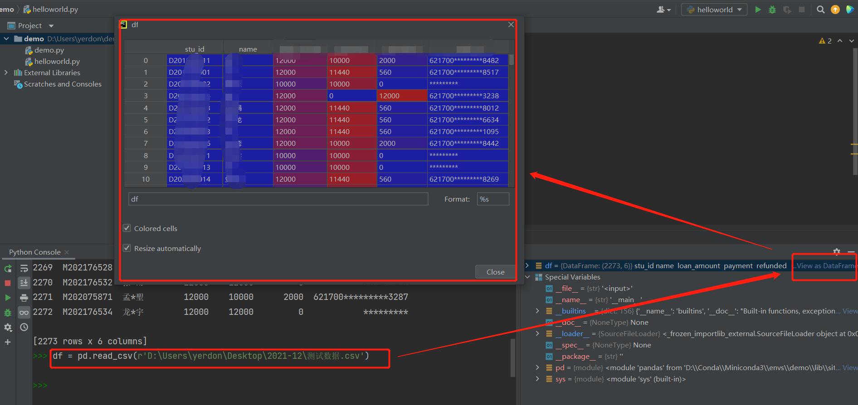Click the pd.read_csv command line in console
Viewport: 858px width, 405px height.
coord(211,356)
